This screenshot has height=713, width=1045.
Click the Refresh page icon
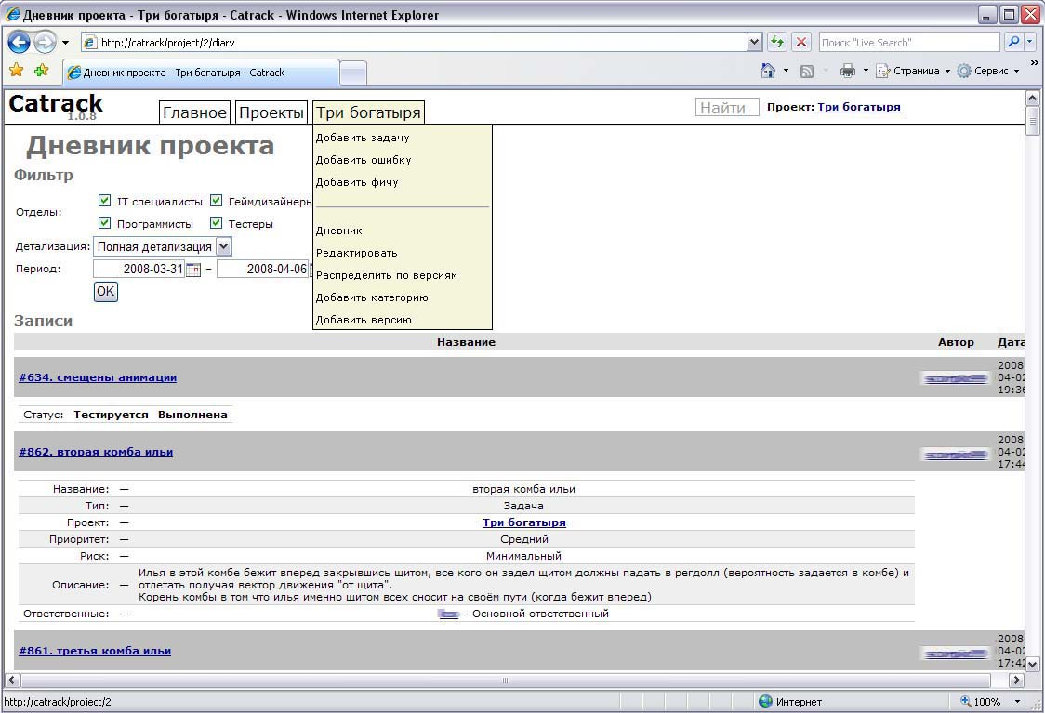point(777,42)
